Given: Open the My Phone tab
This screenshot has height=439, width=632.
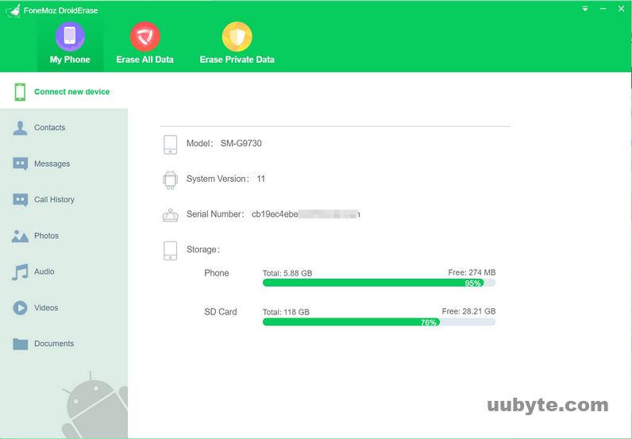Looking at the screenshot, I should [x=70, y=44].
